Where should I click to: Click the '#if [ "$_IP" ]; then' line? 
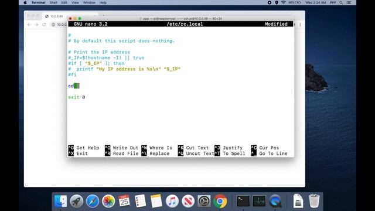tap(96, 63)
